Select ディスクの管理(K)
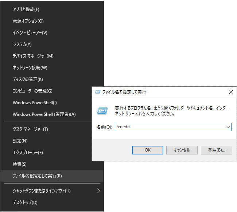The width and height of the screenshot is (237, 212). (x=52, y=79)
